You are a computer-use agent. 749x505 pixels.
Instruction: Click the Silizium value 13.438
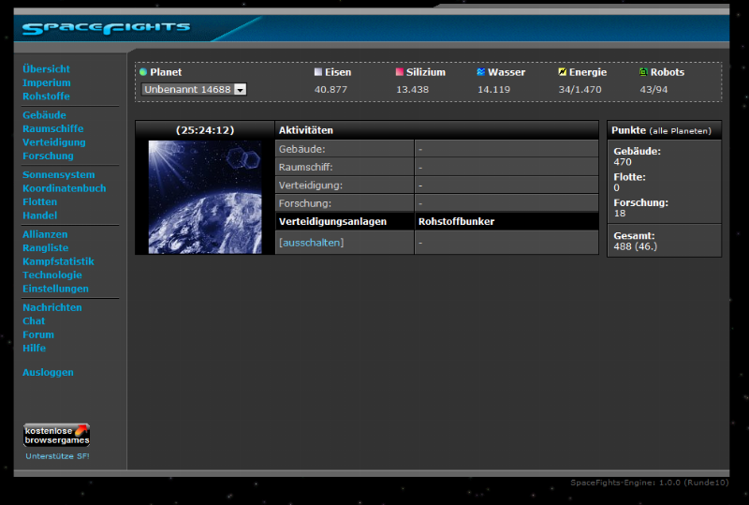(412, 89)
